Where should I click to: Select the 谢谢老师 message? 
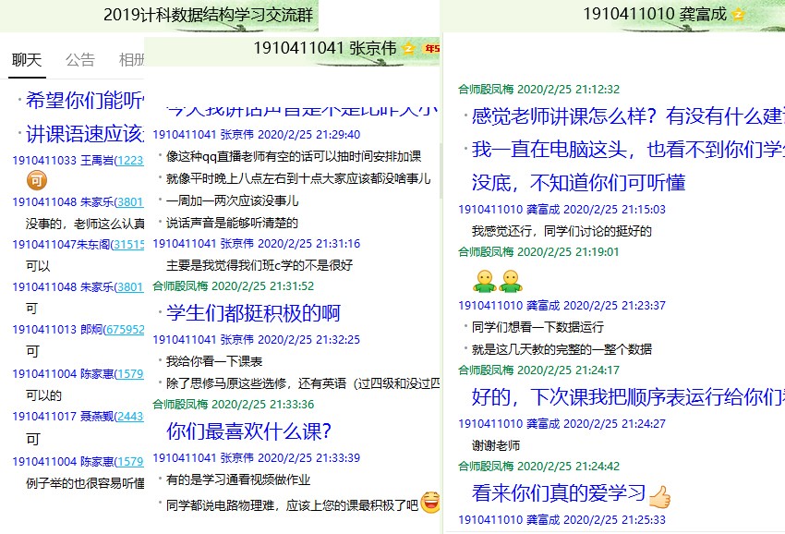(x=496, y=445)
